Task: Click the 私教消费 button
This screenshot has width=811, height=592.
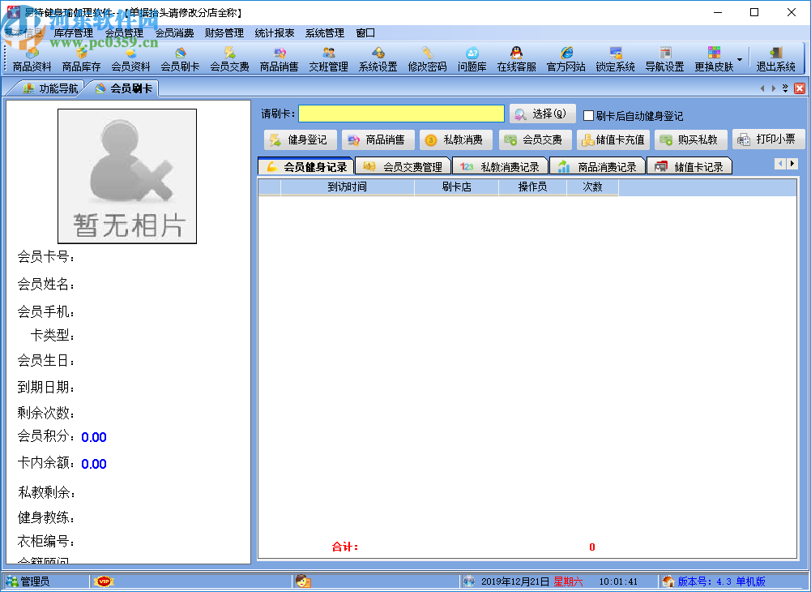Action: coord(456,139)
